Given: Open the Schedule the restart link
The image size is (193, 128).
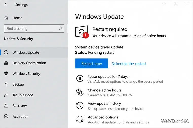Looking at the screenshot, I should 129,63.
